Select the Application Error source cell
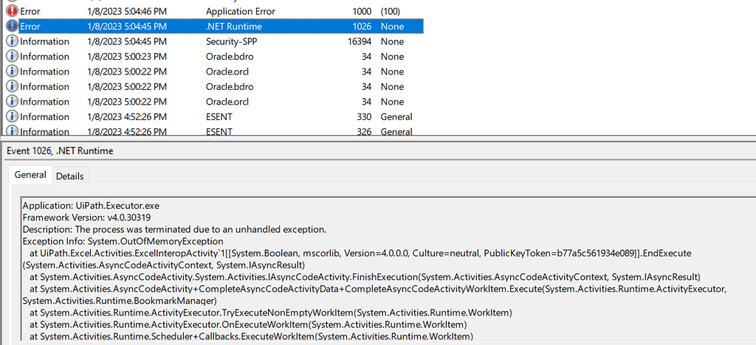The width and height of the screenshot is (756, 345). click(240, 11)
